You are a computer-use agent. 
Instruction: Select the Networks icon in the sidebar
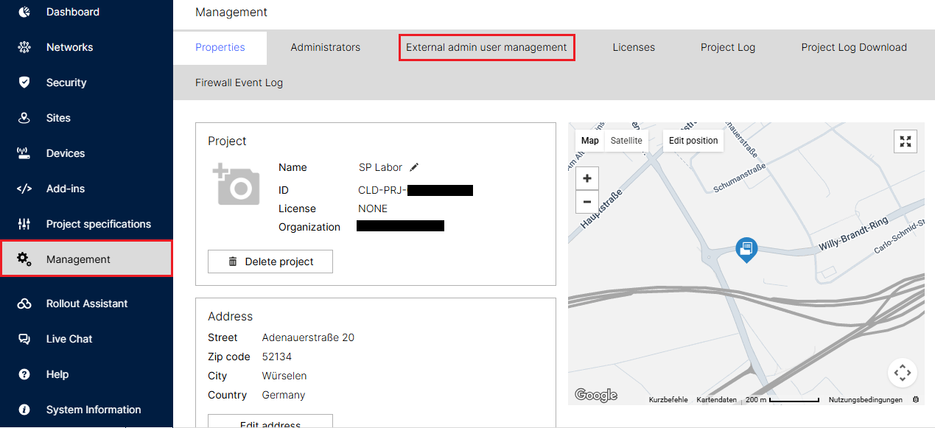(23, 47)
